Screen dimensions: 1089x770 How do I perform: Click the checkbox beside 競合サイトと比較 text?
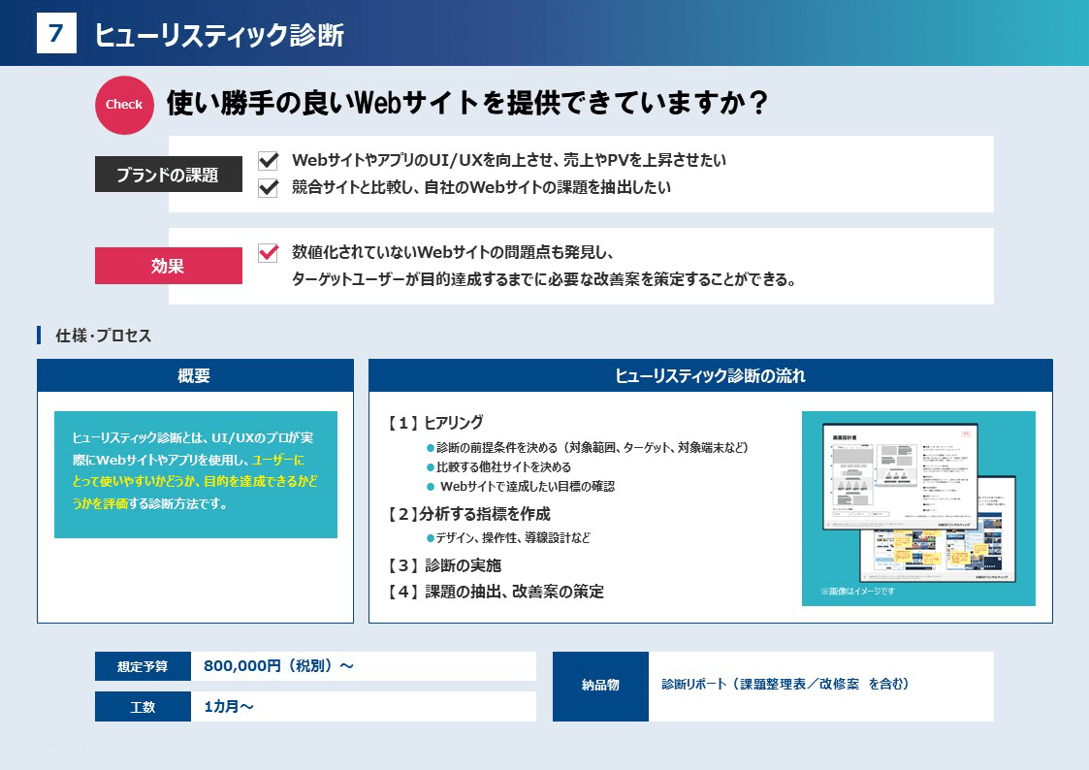pos(269,187)
